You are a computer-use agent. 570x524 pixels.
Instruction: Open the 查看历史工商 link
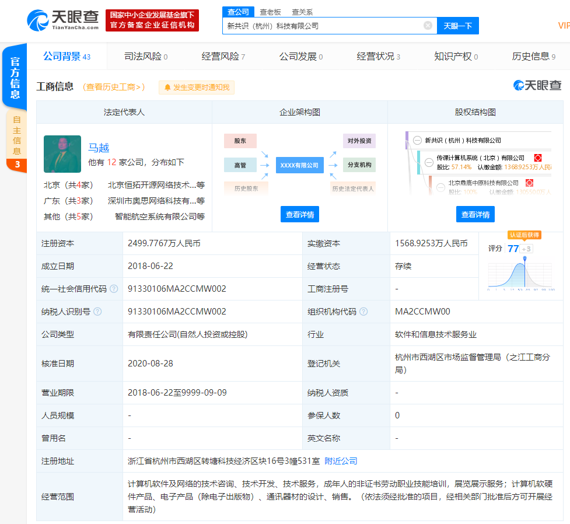[114, 87]
